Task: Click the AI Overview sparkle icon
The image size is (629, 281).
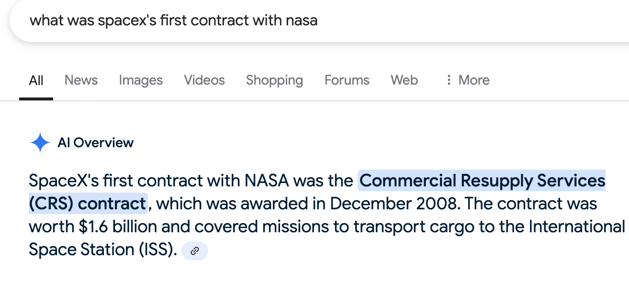Action: pyautogui.click(x=40, y=142)
